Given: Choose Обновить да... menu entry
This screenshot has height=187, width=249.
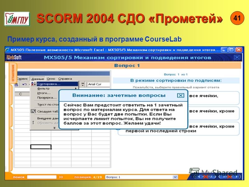Looking at the screenshot, I should pos(48,123).
